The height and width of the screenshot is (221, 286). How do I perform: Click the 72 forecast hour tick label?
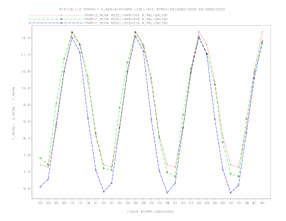coord(231,203)
